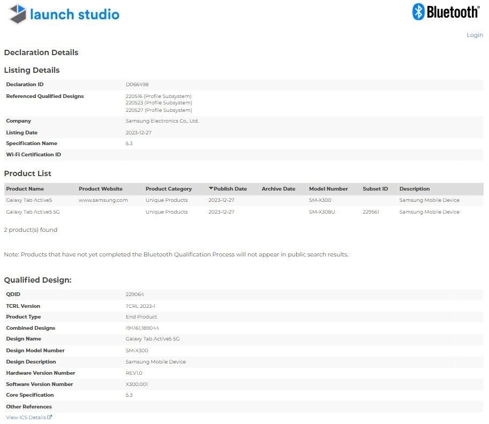Viewport: 489px width, 424px height.
Task: Sort by Model Number column header
Action: (x=328, y=189)
